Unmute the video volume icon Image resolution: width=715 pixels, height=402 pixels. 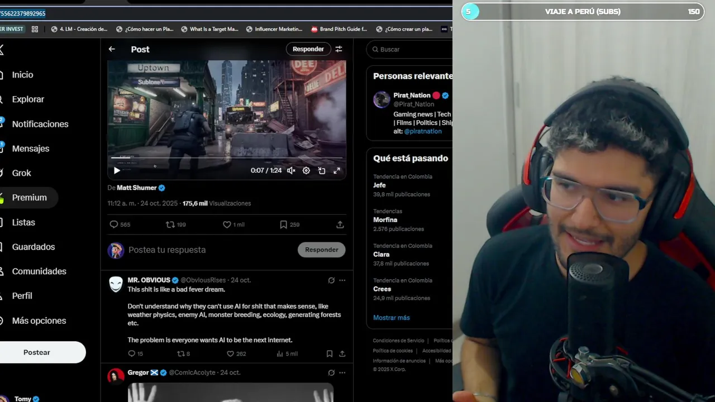point(291,171)
